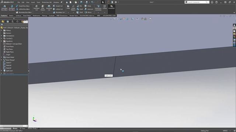Click the feature tree horizontal scrollbar

click(x=14, y=126)
